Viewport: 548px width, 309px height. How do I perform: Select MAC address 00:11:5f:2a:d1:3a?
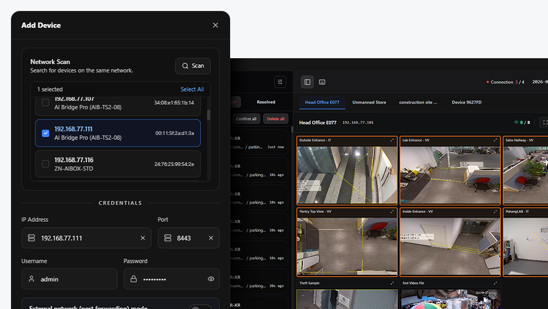tap(175, 133)
